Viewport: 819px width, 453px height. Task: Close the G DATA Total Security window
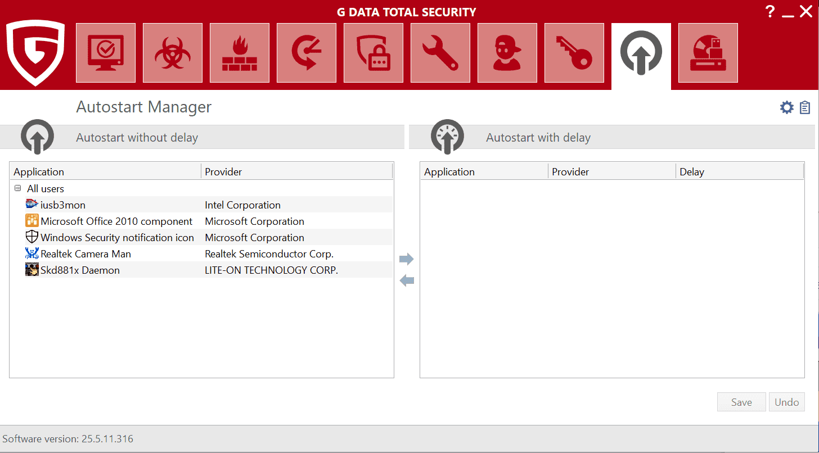click(x=806, y=11)
